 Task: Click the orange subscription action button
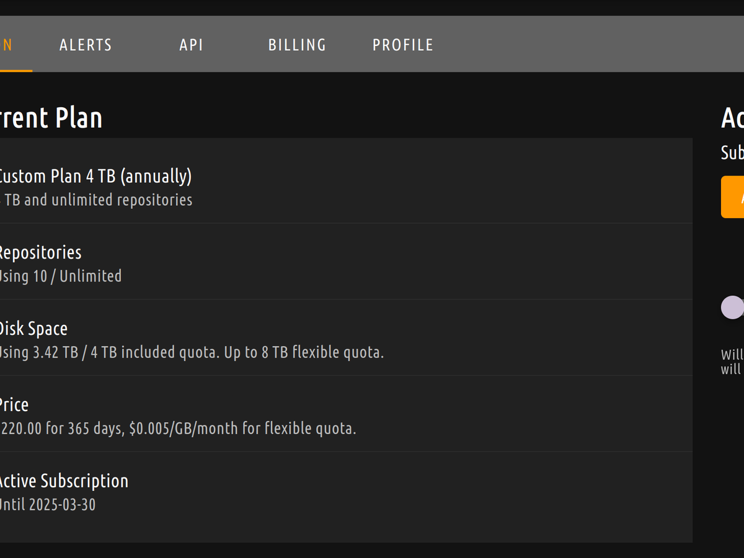(734, 197)
